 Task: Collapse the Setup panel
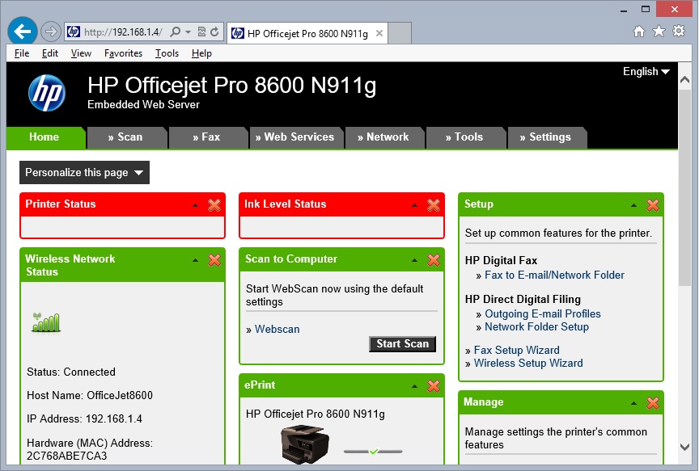633,205
